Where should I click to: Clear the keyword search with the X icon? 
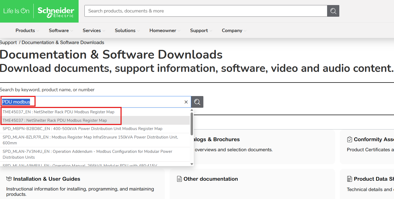pyautogui.click(x=186, y=102)
